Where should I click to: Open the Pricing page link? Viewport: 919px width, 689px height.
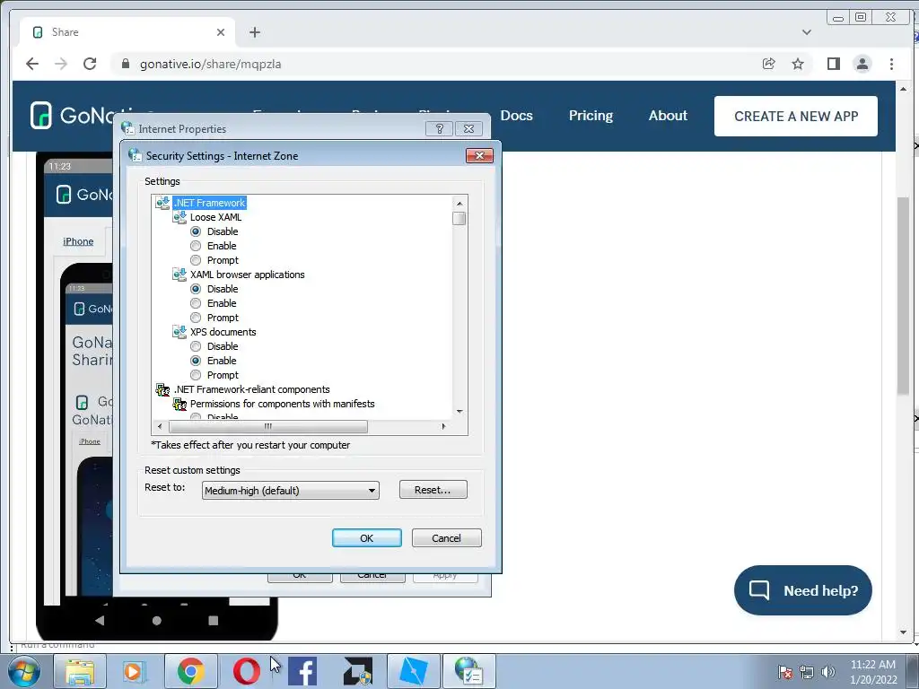pyautogui.click(x=591, y=116)
